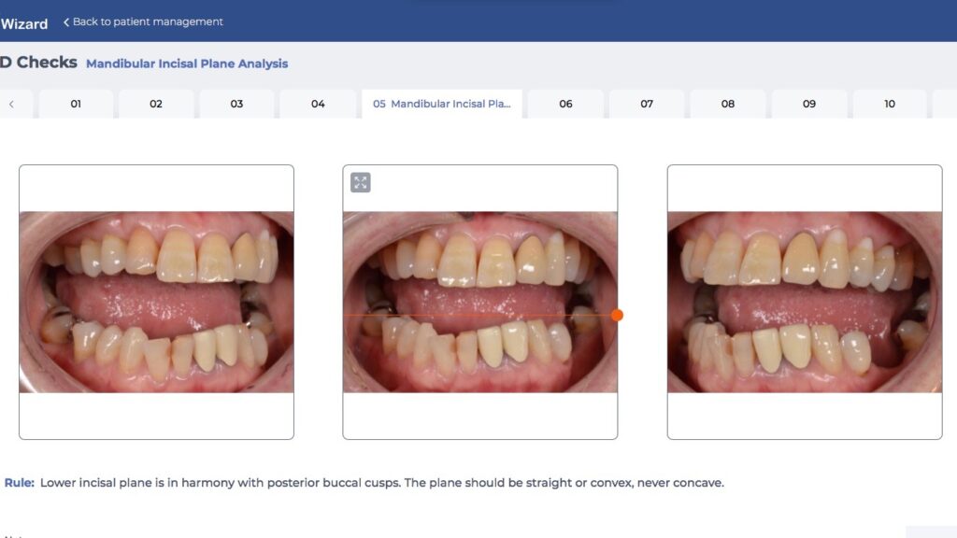Select tab 04
The width and height of the screenshot is (957, 538).
[x=318, y=104]
